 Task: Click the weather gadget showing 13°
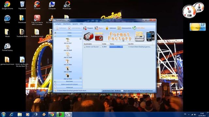click(x=198, y=27)
